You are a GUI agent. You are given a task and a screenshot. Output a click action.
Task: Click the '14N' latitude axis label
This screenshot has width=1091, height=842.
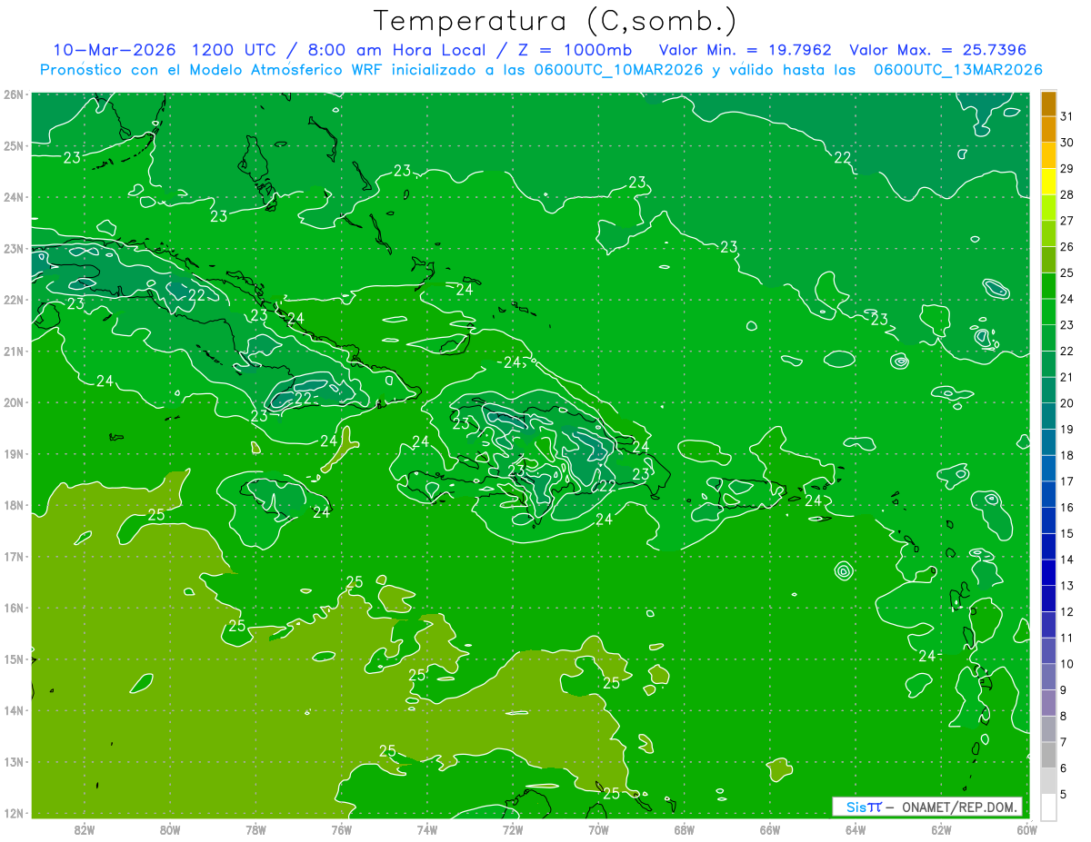[13, 710]
